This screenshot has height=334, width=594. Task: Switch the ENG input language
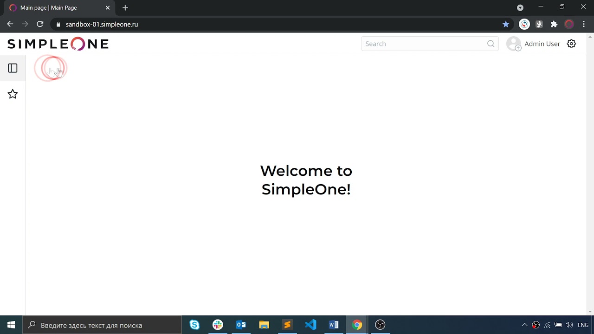click(x=583, y=325)
